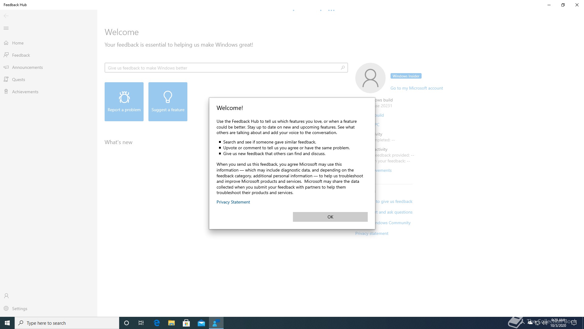Go to Home in sidebar
The width and height of the screenshot is (584, 329).
point(49,43)
